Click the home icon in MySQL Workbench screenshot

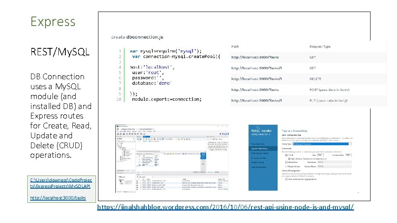click(118, 129)
